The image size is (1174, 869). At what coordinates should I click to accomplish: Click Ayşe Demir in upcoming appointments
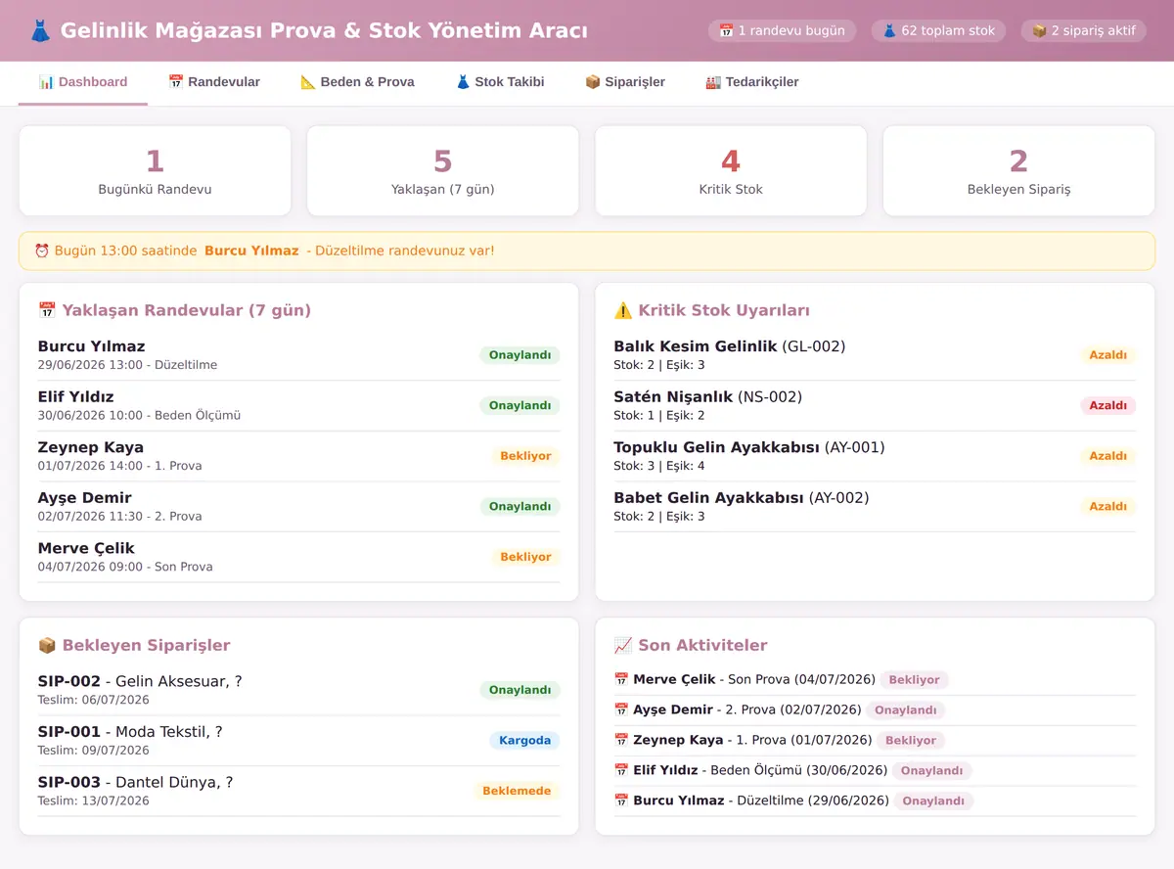298,506
